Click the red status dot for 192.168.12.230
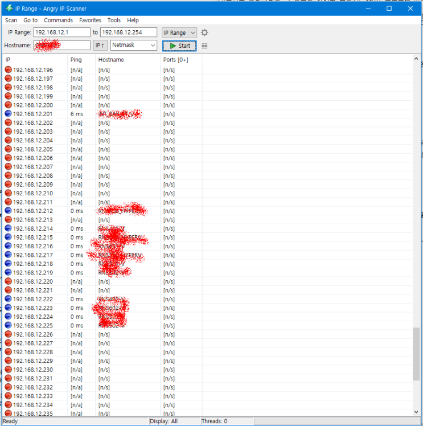The height and width of the screenshot is (426, 423). point(8,370)
